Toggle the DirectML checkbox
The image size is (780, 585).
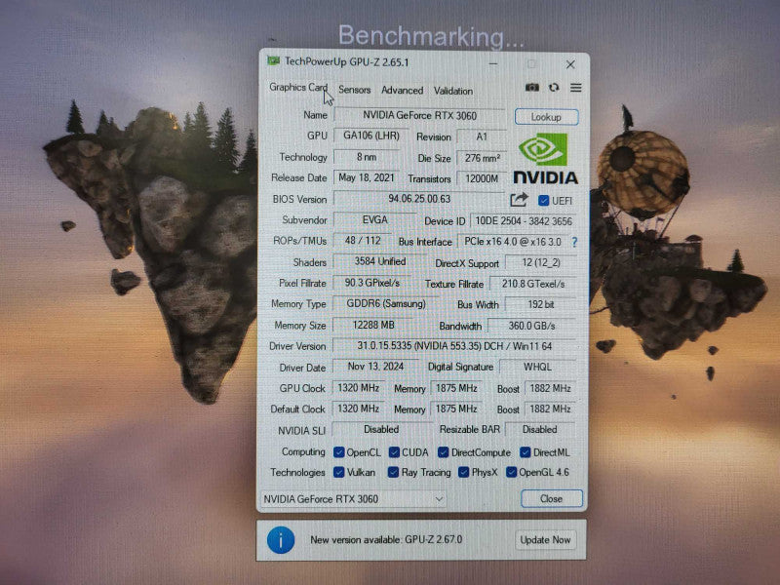[526, 452]
